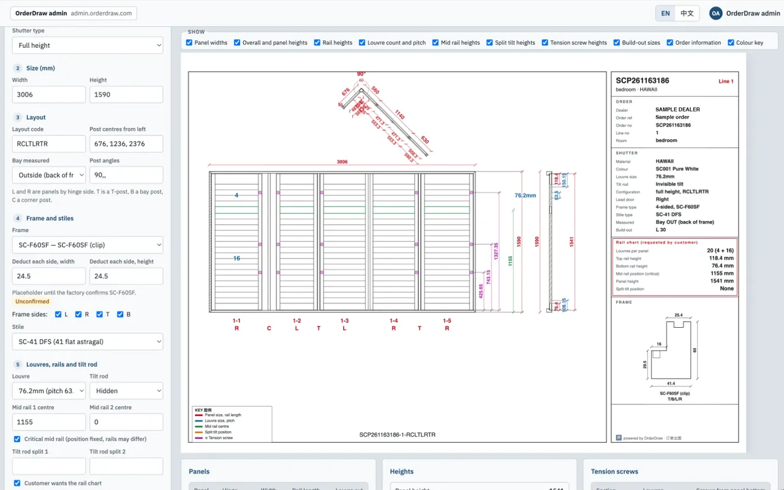This screenshot has width=784, height=490.
Task: Click the OA user avatar icon
Action: click(716, 13)
